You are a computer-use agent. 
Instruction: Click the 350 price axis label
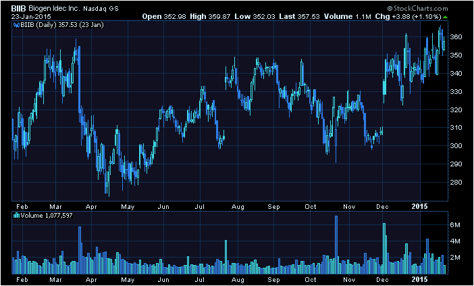pyautogui.click(x=456, y=55)
